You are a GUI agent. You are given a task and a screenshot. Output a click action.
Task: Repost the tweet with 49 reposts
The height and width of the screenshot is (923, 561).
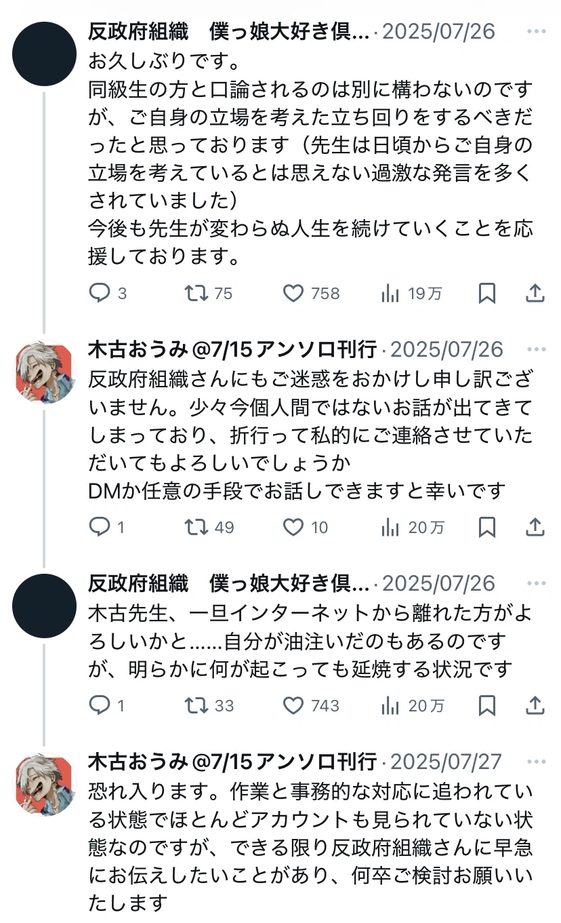[x=196, y=527]
